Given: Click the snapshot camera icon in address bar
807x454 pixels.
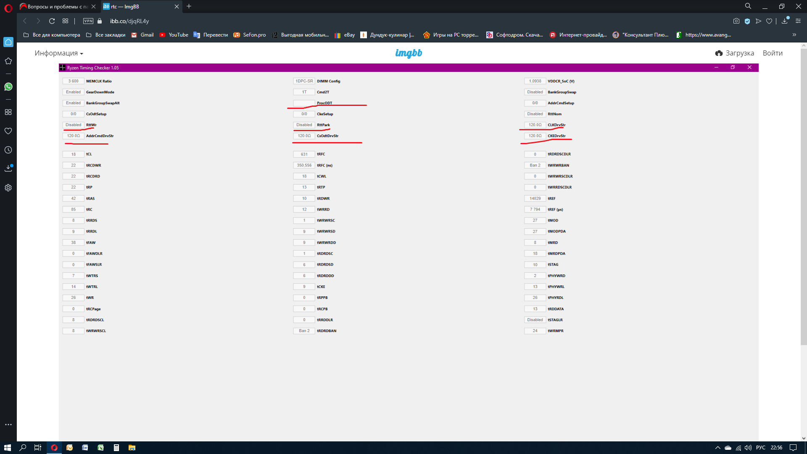Looking at the screenshot, I should click(x=736, y=21).
